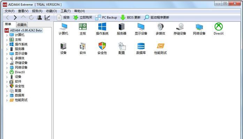Screen dimensions: 243x139
Task: Go back with the left arrow toolbar button
Action: pyautogui.click(x=7, y=17)
